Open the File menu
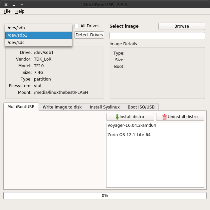Viewport: 210px width, 210px height. pyautogui.click(x=7, y=11)
